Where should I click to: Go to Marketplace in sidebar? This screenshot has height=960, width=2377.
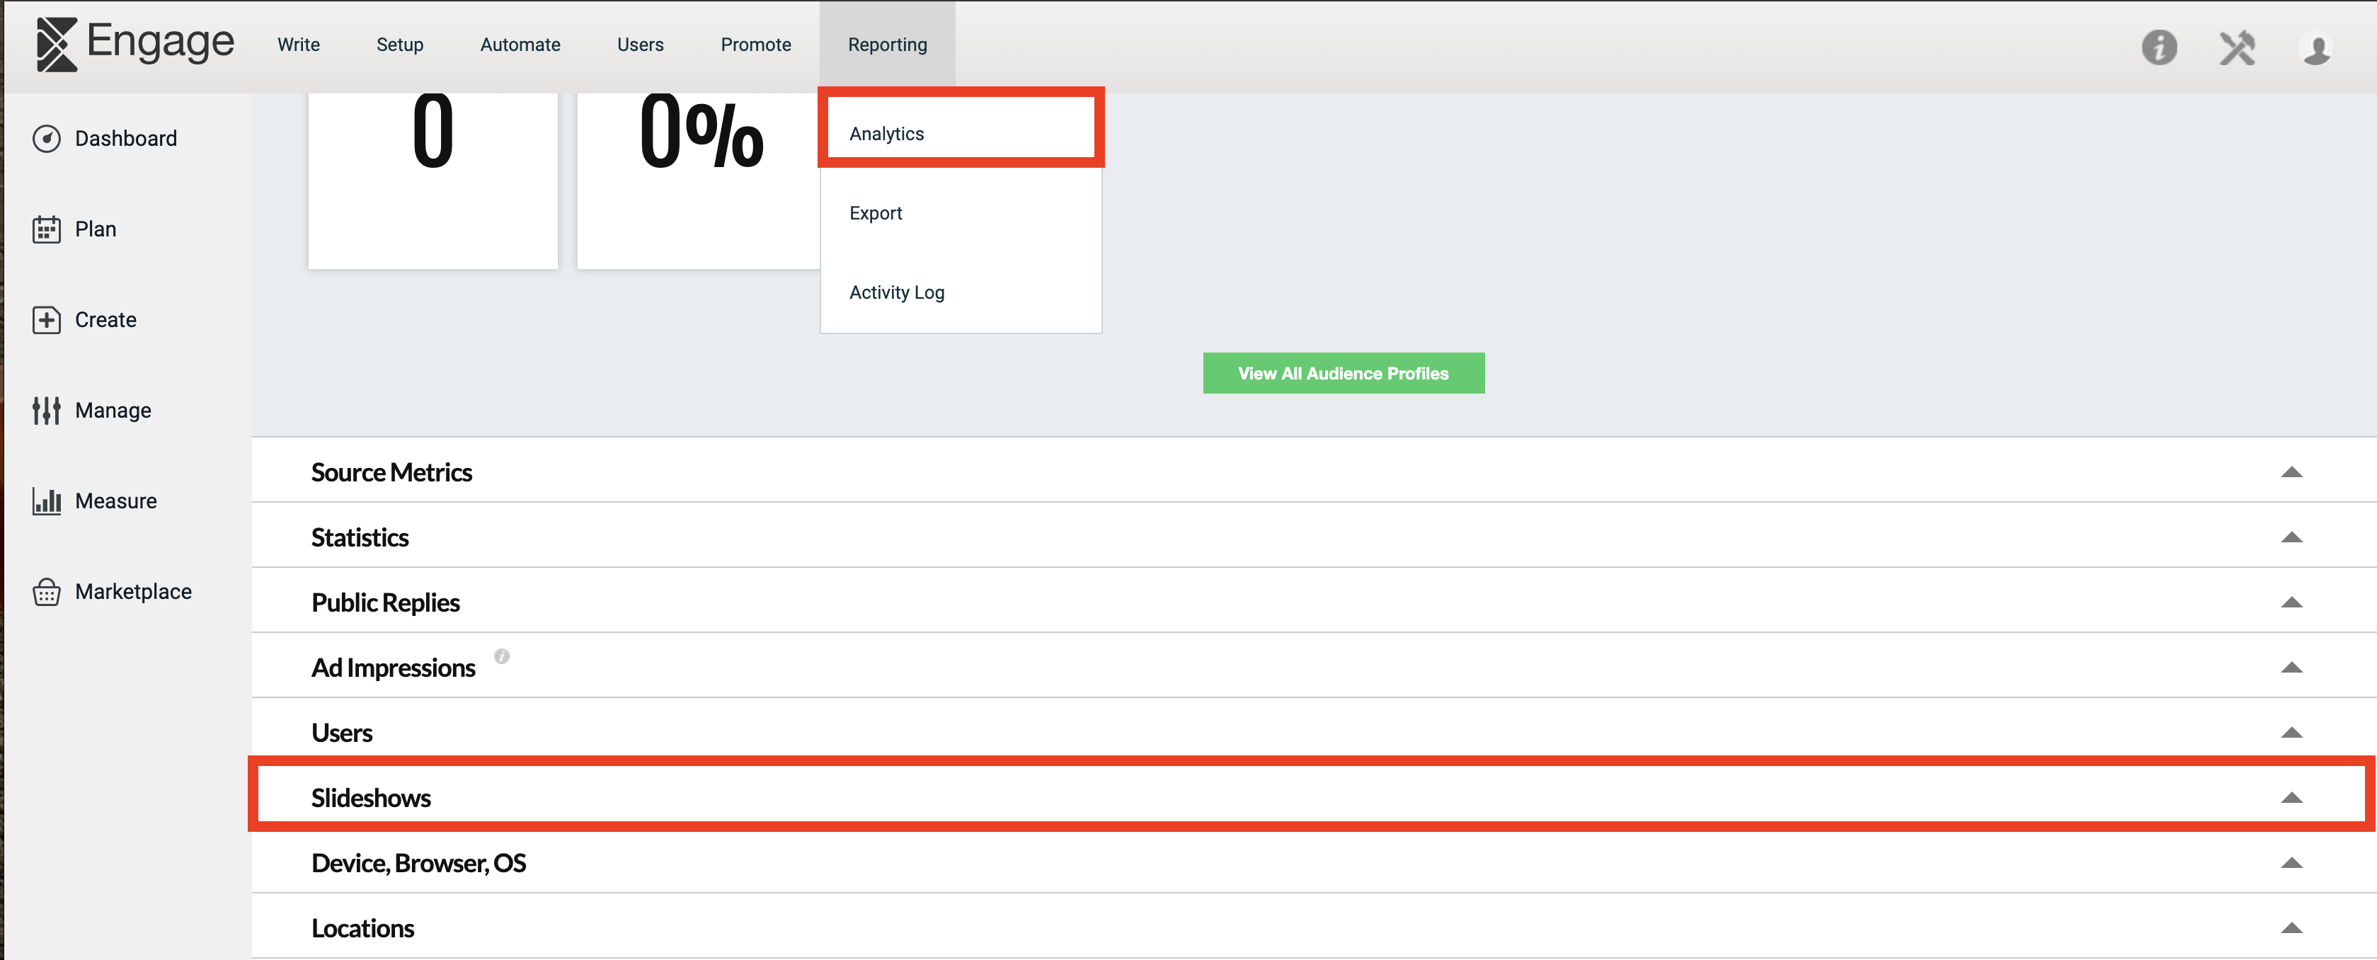point(133,592)
